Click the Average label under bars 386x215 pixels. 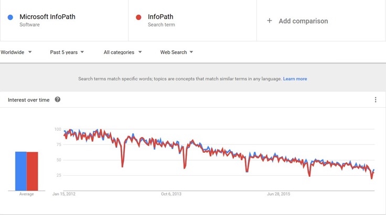(x=27, y=194)
